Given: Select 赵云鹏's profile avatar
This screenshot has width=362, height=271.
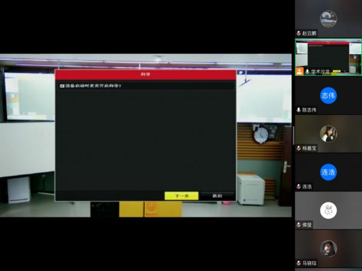Looking at the screenshot, I should tap(328, 18).
